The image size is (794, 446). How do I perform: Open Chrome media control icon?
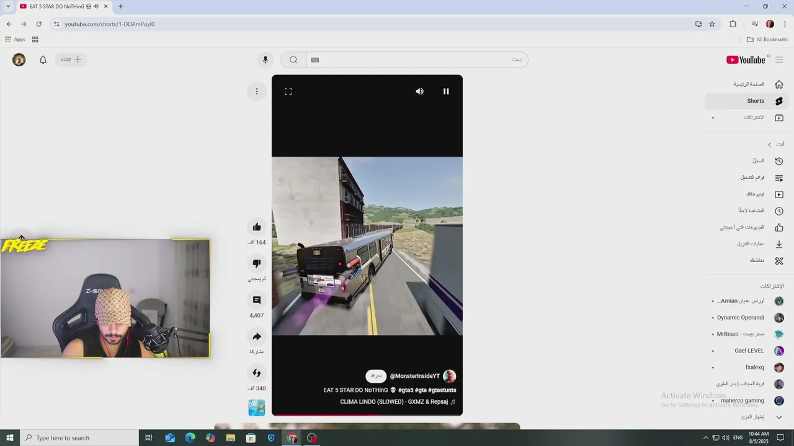click(x=755, y=24)
